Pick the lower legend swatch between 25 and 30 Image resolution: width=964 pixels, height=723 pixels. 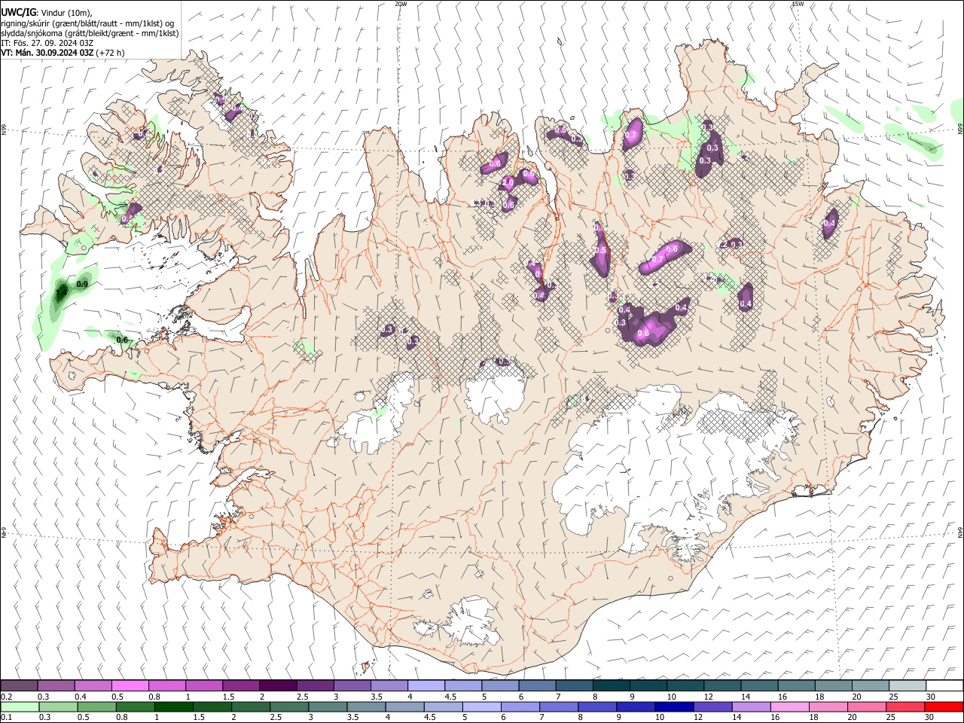[x=907, y=706]
